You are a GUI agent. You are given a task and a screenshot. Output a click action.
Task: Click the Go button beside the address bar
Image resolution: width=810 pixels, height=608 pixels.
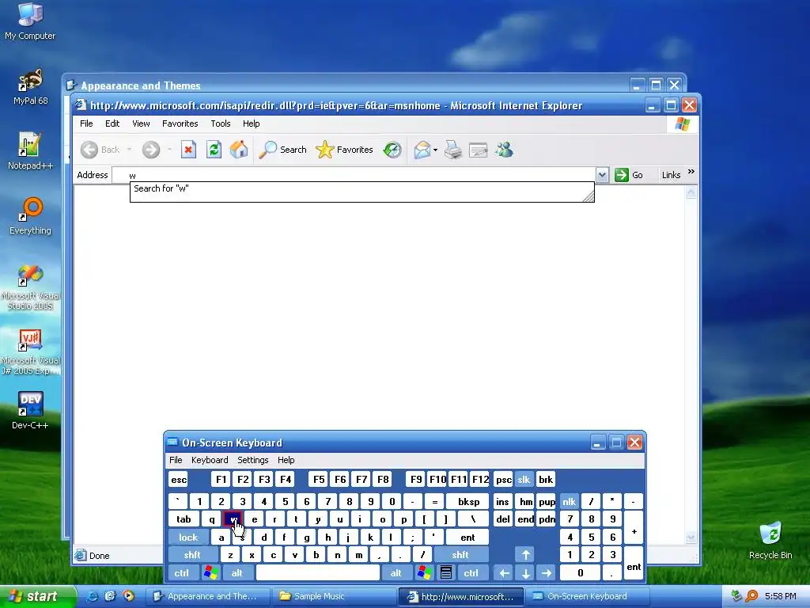(x=629, y=175)
